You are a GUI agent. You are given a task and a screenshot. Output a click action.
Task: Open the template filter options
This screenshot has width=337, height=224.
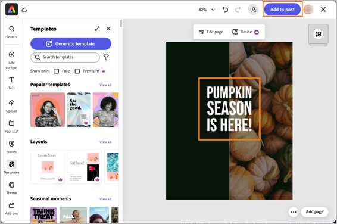[106, 57]
